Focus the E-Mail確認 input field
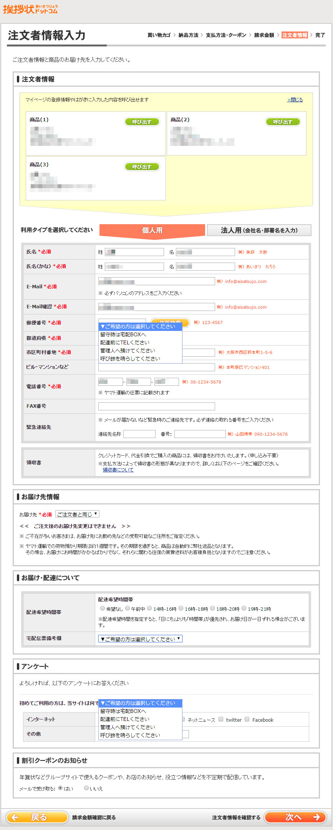 [157, 307]
